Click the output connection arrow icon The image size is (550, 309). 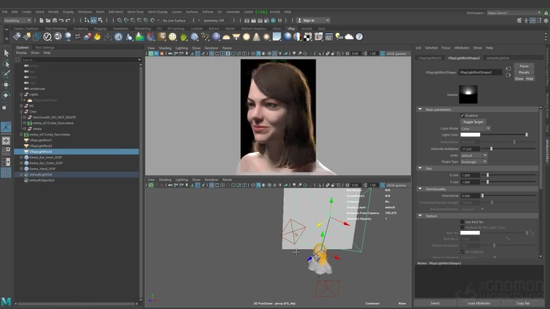click(508, 75)
